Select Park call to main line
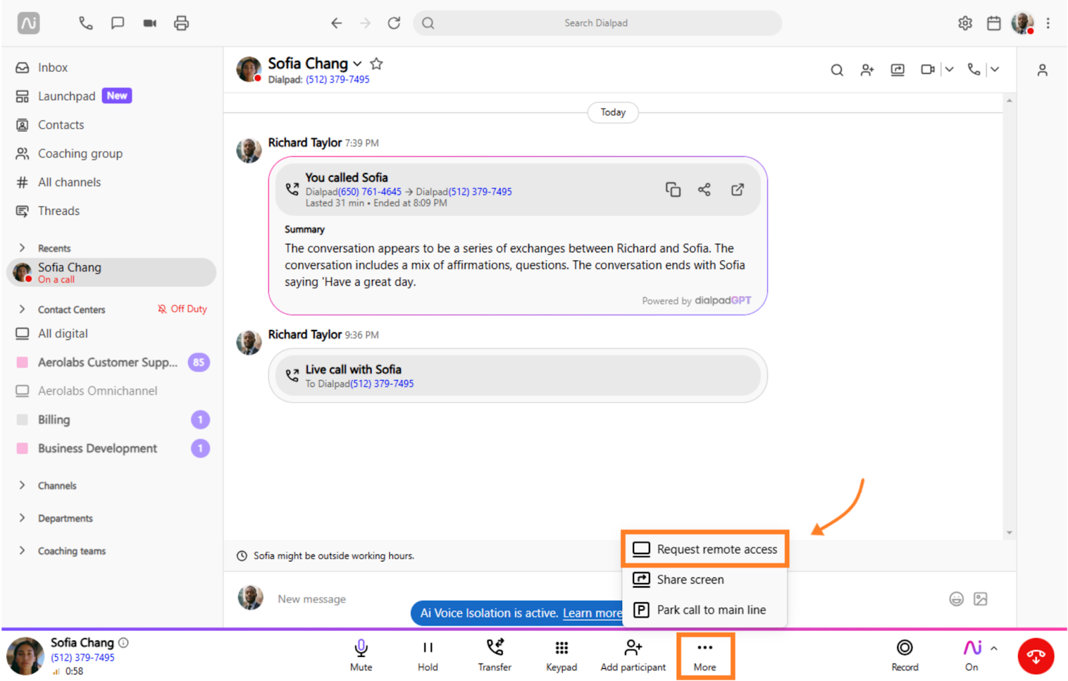Screen dimensions: 1068x681 pos(705,610)
